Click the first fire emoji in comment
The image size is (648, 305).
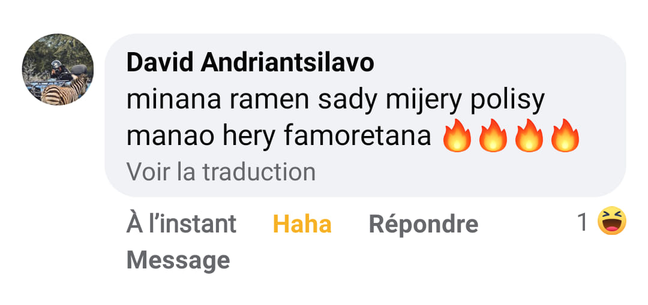(x=457, y=136)
